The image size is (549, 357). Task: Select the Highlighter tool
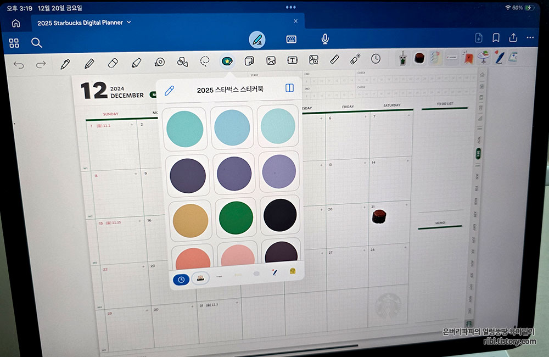click(136, 63)
